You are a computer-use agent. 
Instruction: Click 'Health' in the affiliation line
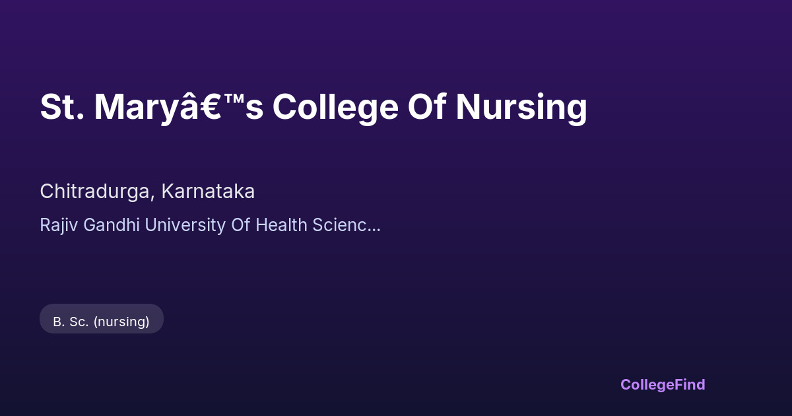[282, 225]
